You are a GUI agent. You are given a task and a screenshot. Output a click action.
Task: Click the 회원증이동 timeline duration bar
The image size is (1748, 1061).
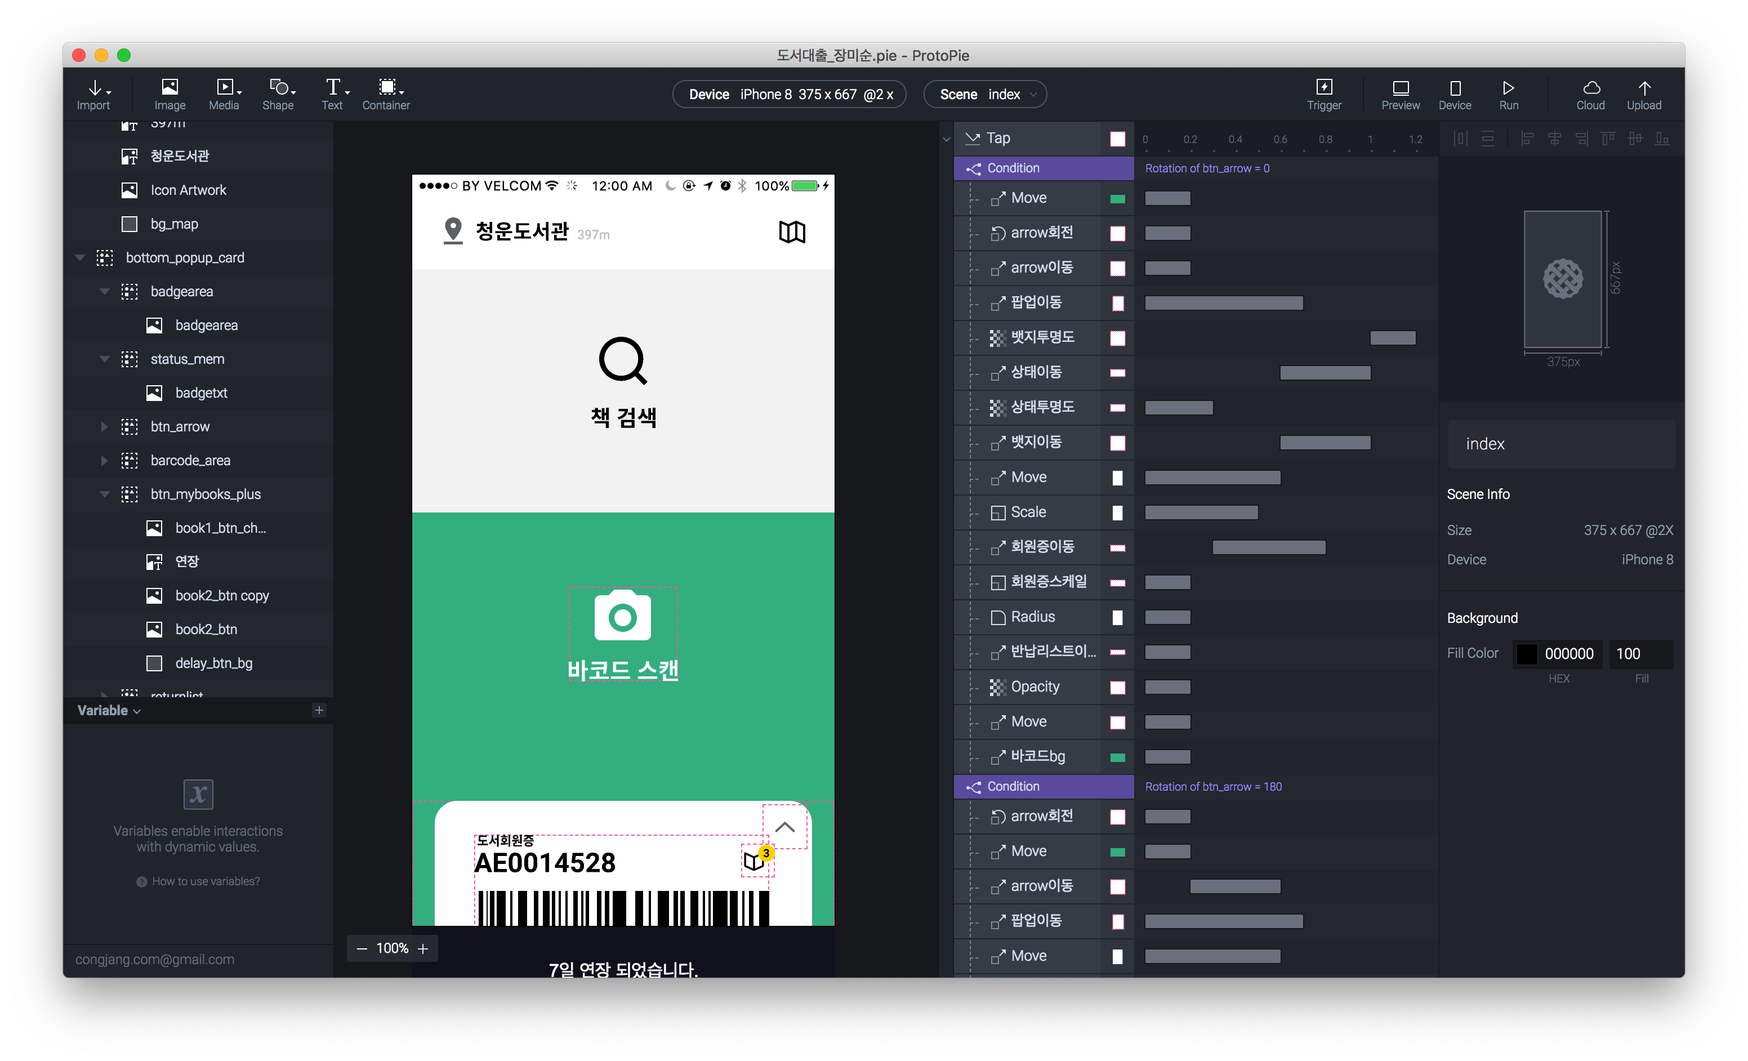click(1268, 547)
